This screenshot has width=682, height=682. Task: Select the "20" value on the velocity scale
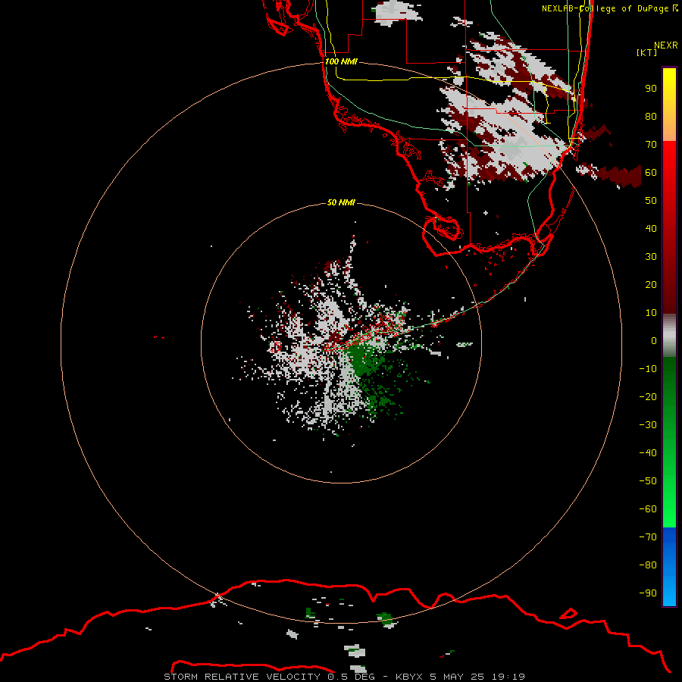(x=651, y=285)
